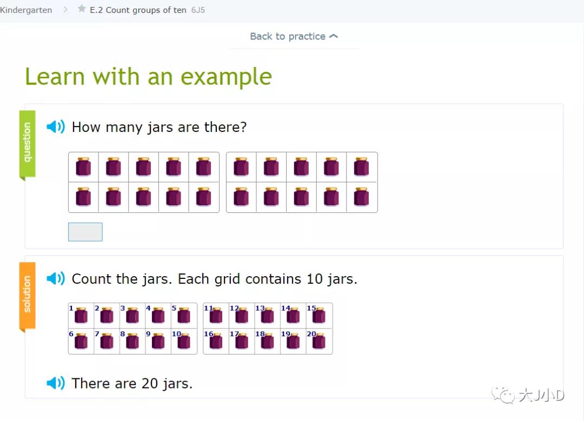Click jar numbered 10 in the solution grid
Viewport: 584px width, 421px height.
tap(184, 342)
